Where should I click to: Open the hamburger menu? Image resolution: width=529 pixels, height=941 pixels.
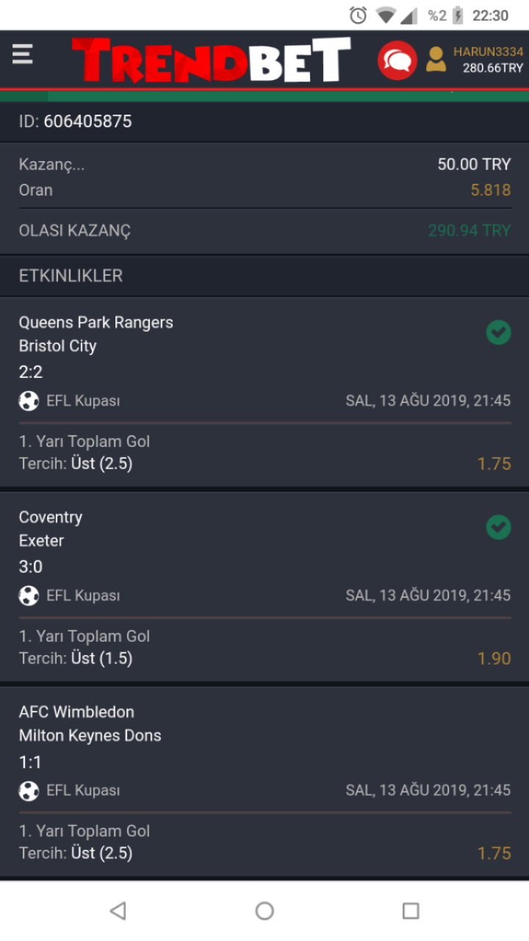point(23,54)
